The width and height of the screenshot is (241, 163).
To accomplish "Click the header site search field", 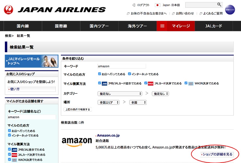I will [x=201, y=5].
